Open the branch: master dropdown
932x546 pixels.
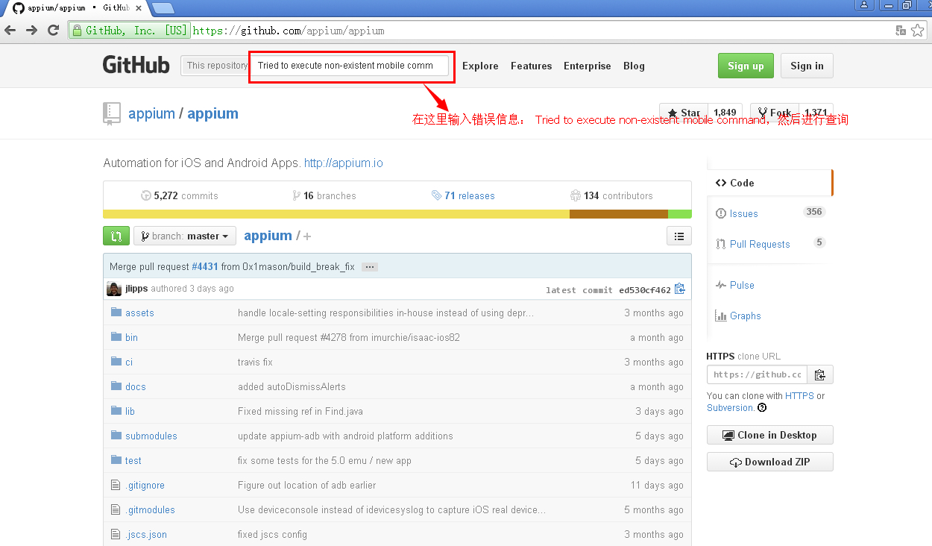click(185, 236)
